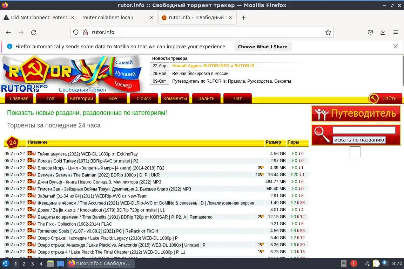Click the key icon next to Зайти

(373, 98)
